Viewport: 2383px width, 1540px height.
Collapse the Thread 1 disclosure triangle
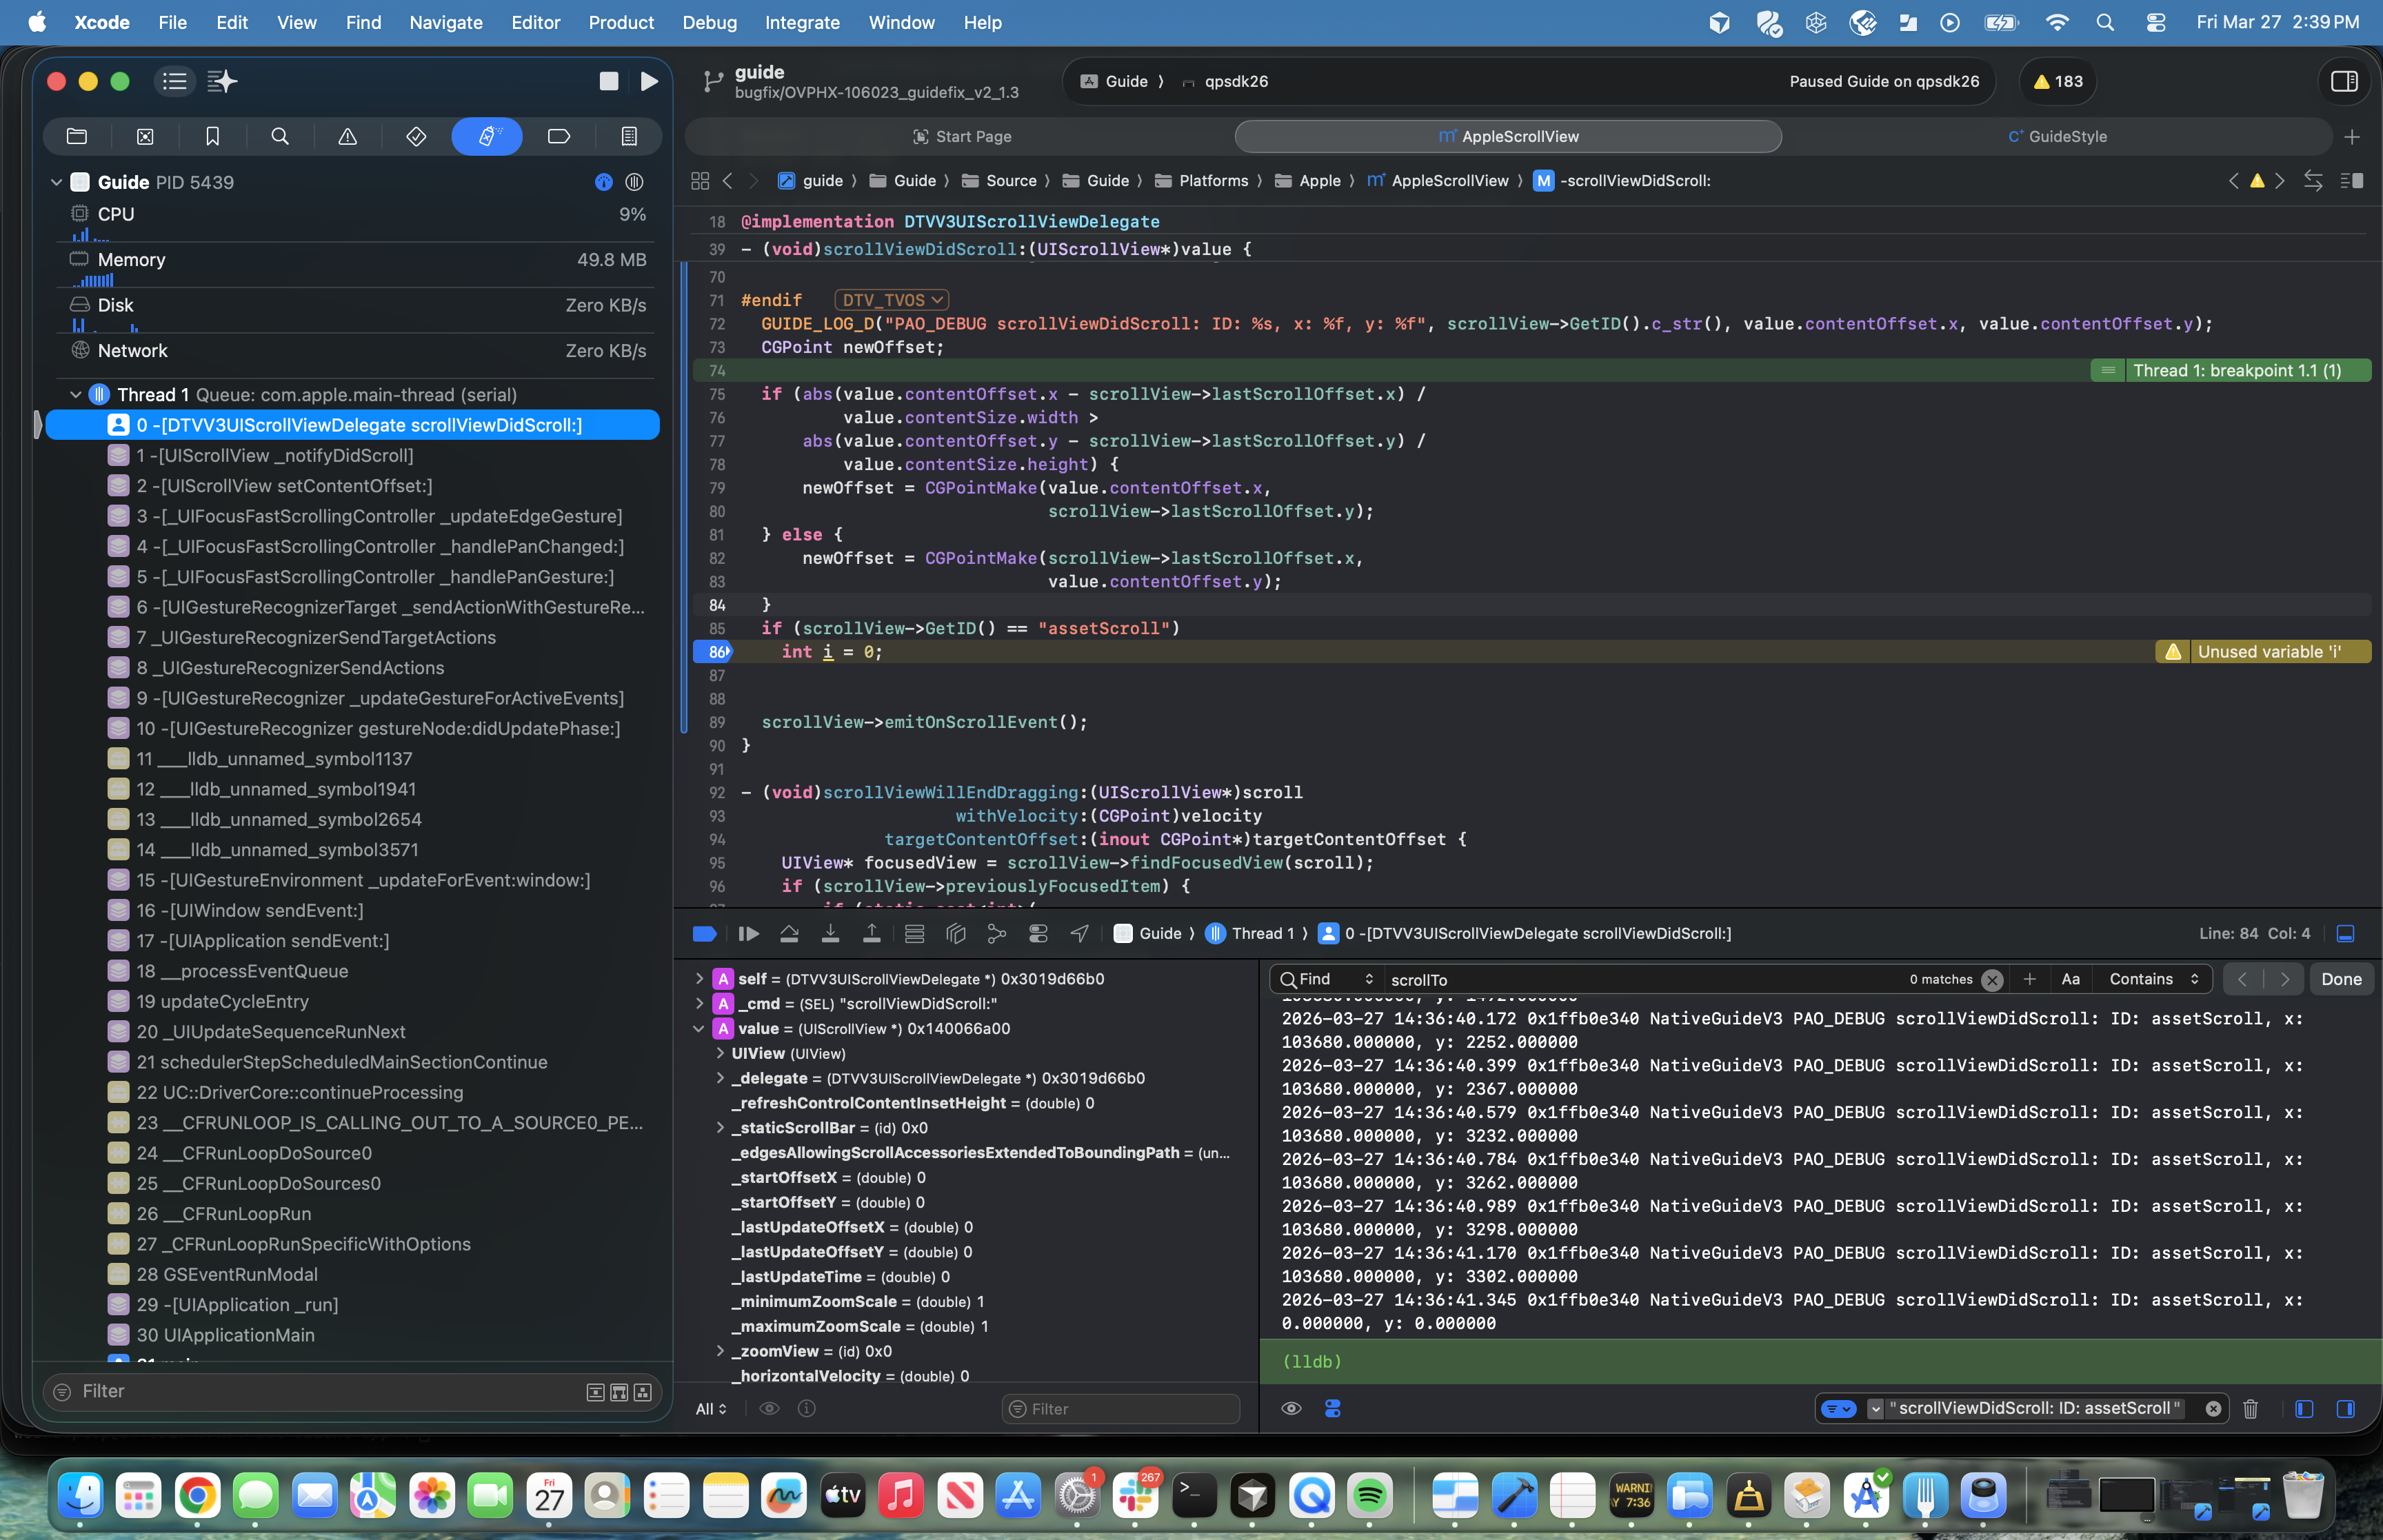75,395
